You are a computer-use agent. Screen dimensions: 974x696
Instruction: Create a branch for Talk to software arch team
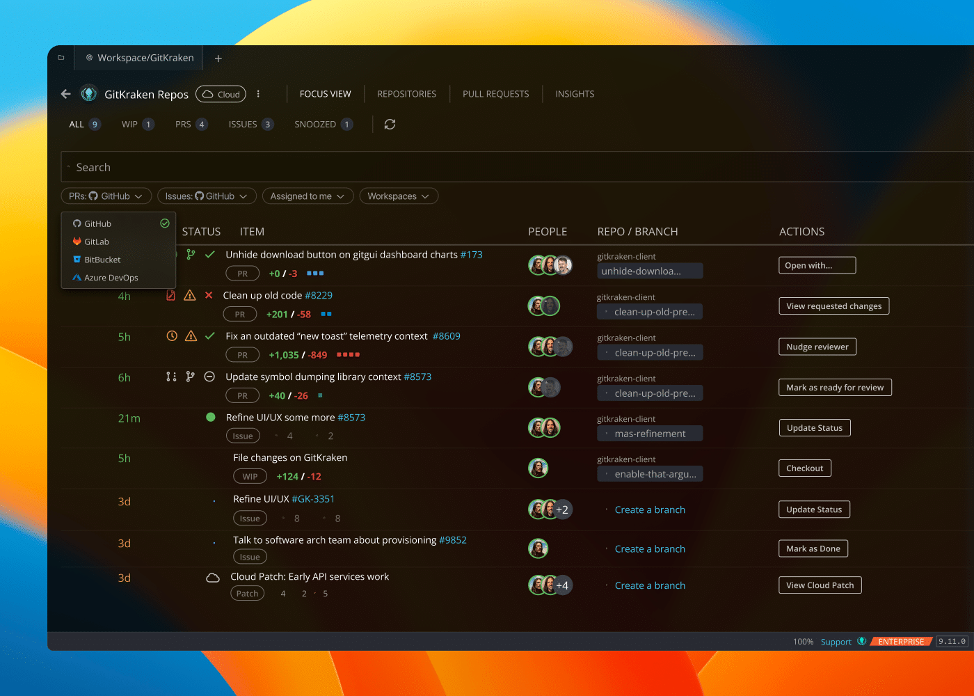coord(650,548)
